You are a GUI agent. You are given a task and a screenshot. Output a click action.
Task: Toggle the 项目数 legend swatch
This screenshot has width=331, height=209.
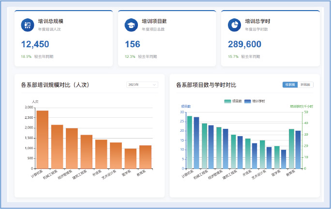tap(227, 101)
